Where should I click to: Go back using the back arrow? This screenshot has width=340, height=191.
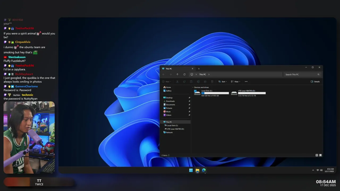164,75
